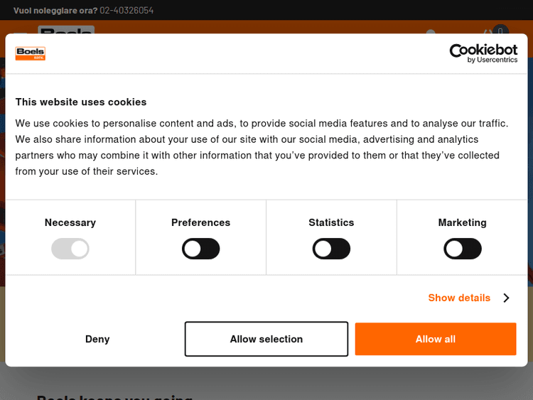Image resolution: width=533 pixels, height=400 pixels.
Task: Click the Boels logo in the orange header
Action: click(65, 30)
